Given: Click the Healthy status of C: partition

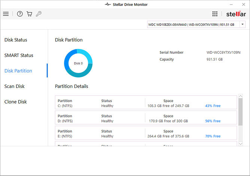Looking at the screenshot, I should point(107,106).
